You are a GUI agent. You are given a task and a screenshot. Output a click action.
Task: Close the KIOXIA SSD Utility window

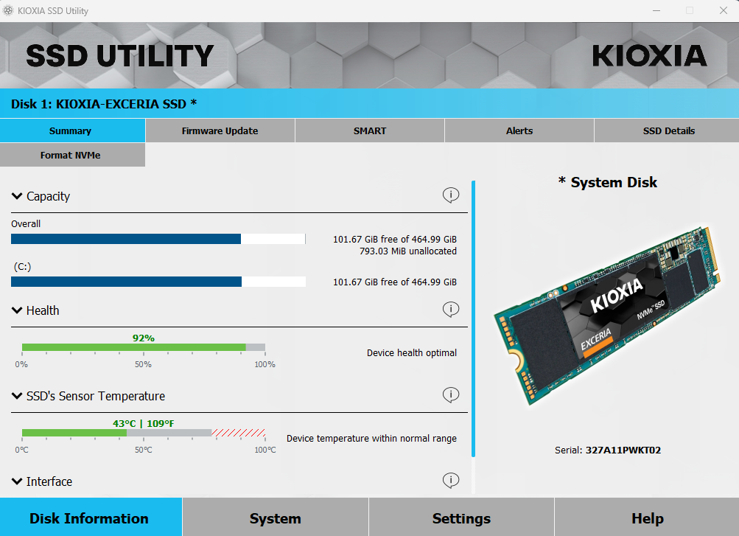724,10
